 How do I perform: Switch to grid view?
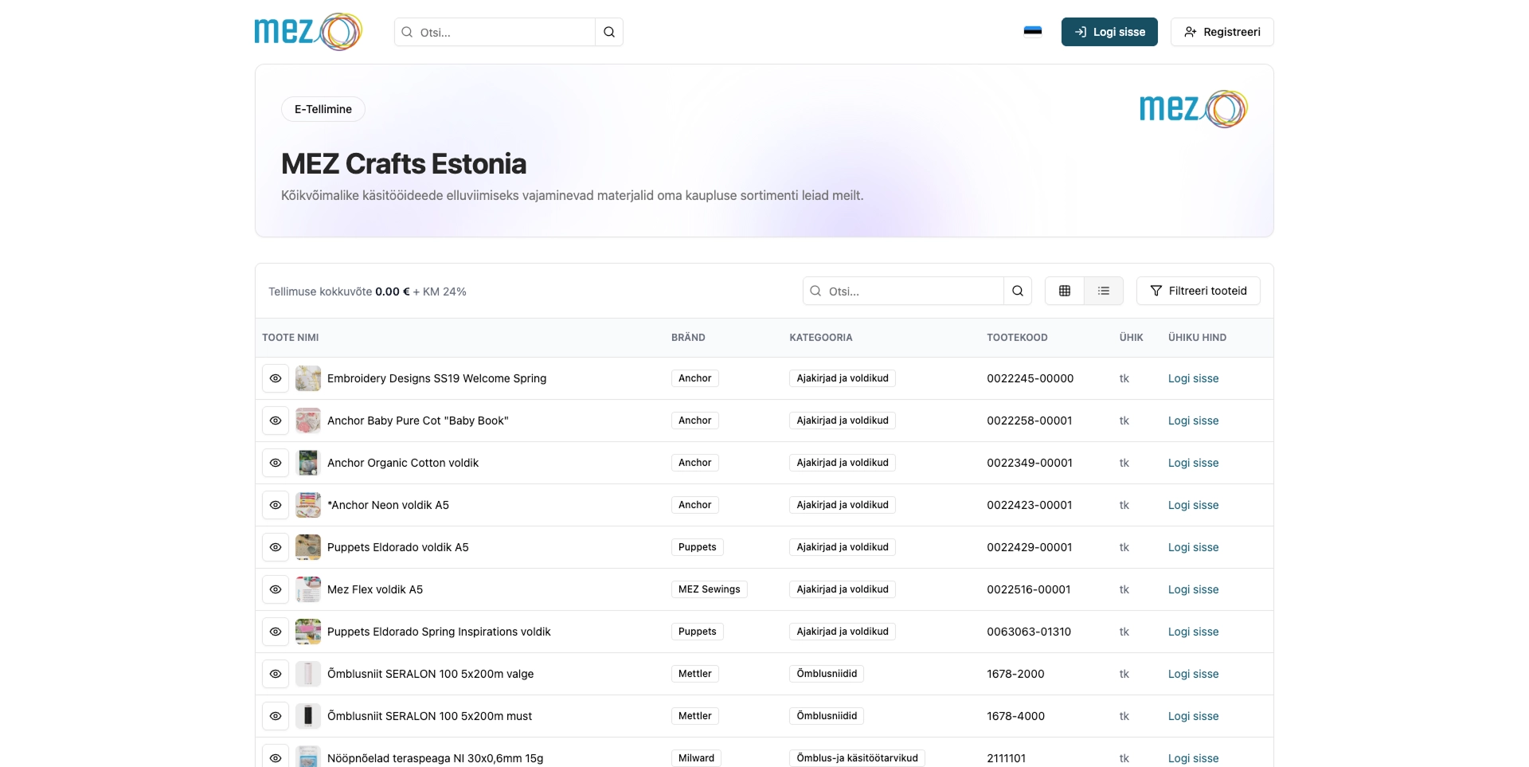click(1065, 291)
